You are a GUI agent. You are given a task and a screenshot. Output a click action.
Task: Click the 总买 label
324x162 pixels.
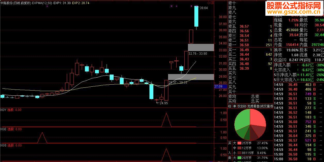pos(255,101)
